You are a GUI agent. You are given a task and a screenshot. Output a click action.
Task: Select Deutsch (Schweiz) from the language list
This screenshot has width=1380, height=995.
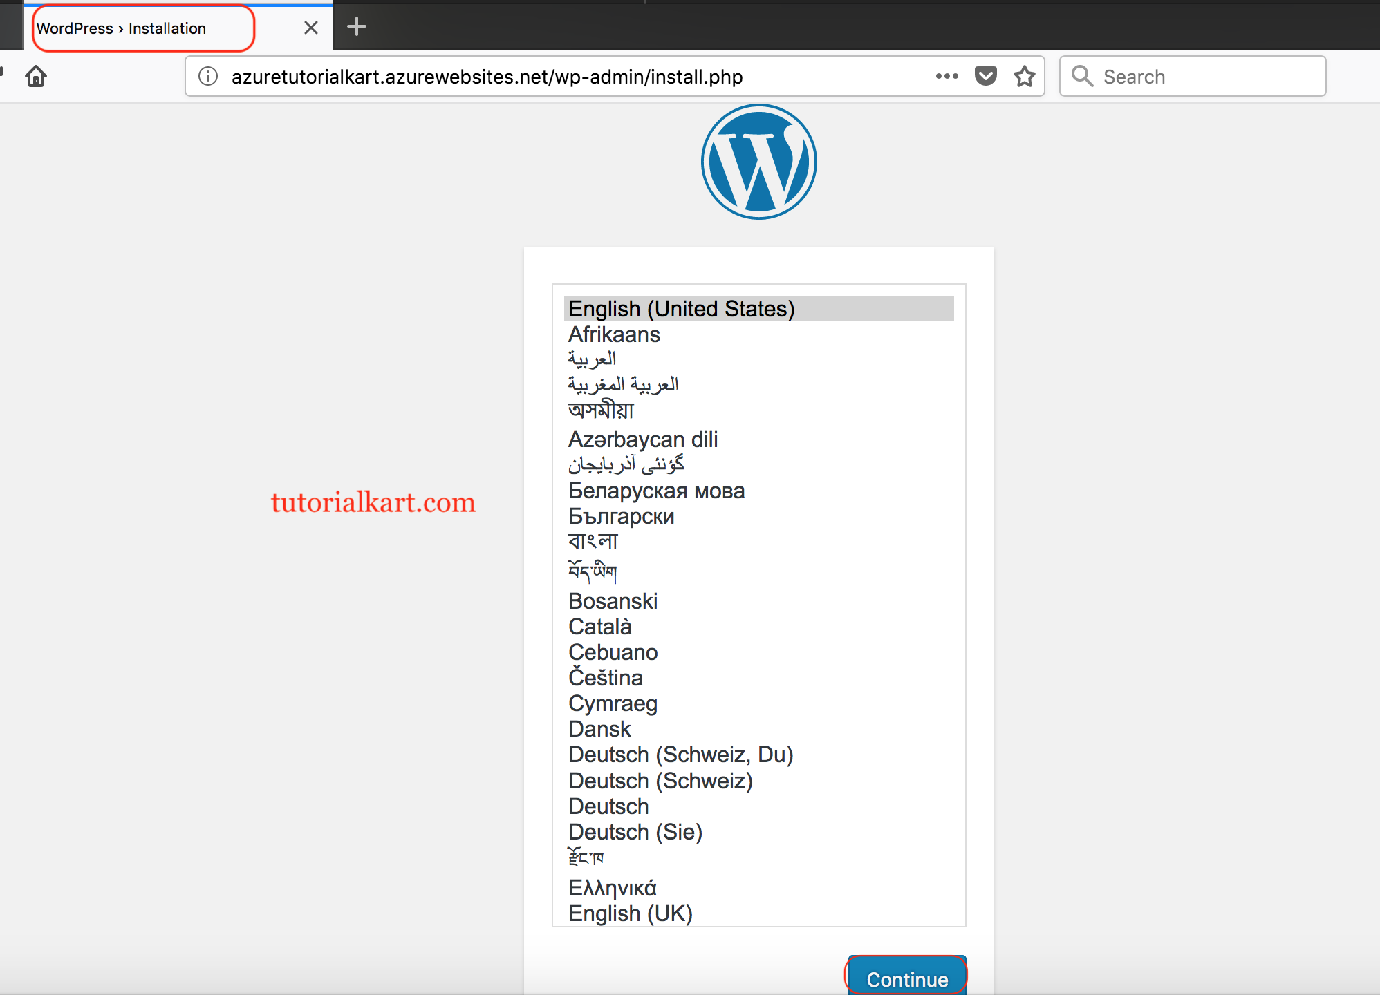click(660, 781)
